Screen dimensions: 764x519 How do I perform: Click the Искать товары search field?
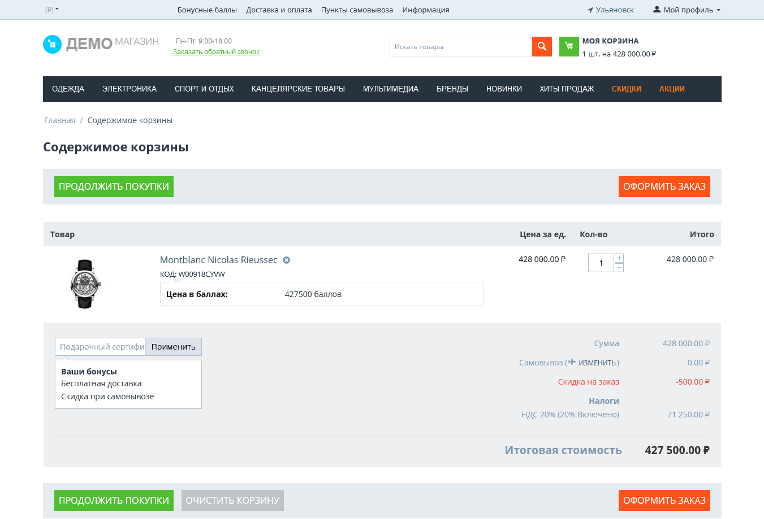pos(460,47)
